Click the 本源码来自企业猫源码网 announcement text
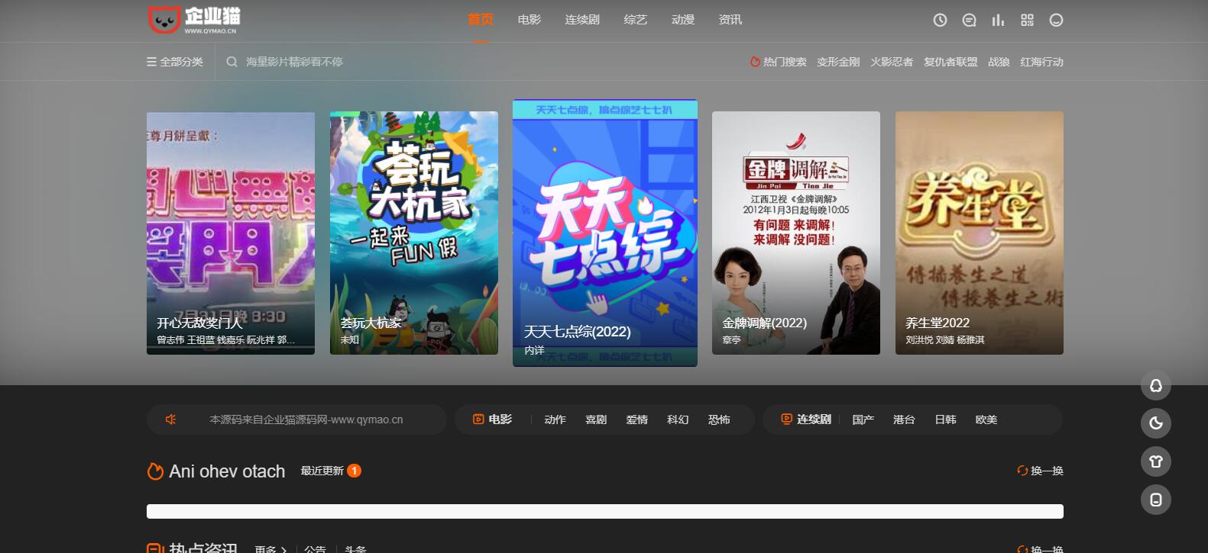The image size is (1208, 553). point(306,420)
